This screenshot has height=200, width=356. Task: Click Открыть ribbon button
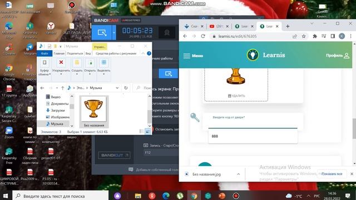pos(90,67)
